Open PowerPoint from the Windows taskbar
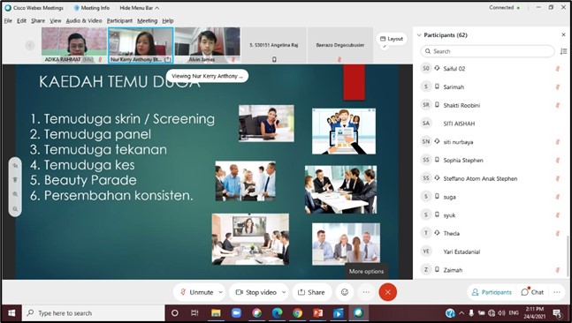Image resolution: width=572 pixels, height=323 pixels. (x=317, y=313)
